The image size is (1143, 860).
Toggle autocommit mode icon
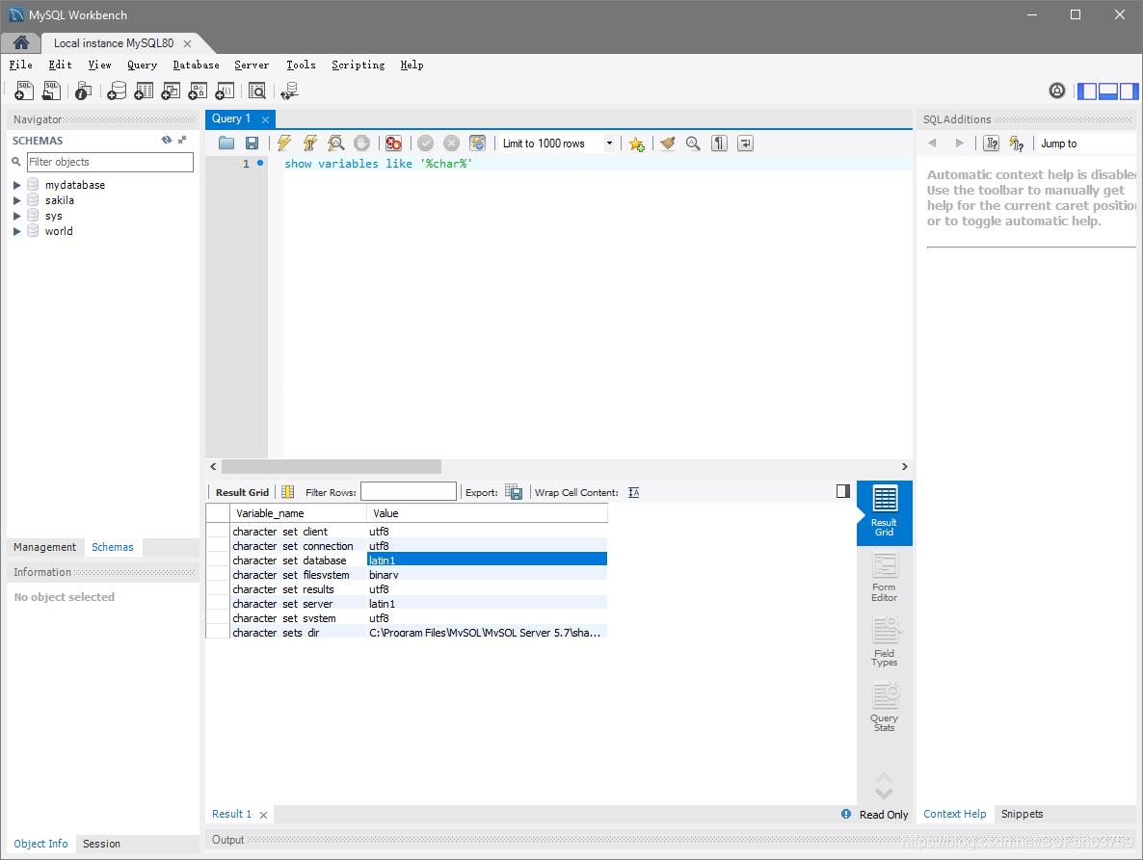(477, 143)
